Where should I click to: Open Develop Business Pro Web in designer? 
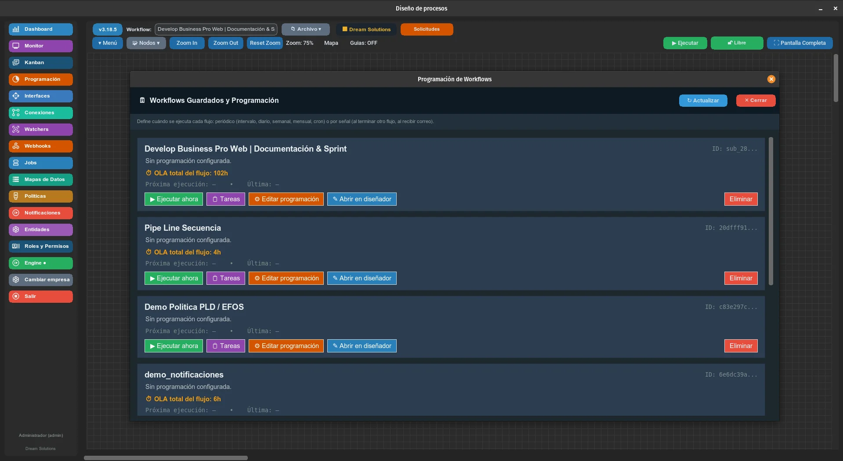[362, 199]
